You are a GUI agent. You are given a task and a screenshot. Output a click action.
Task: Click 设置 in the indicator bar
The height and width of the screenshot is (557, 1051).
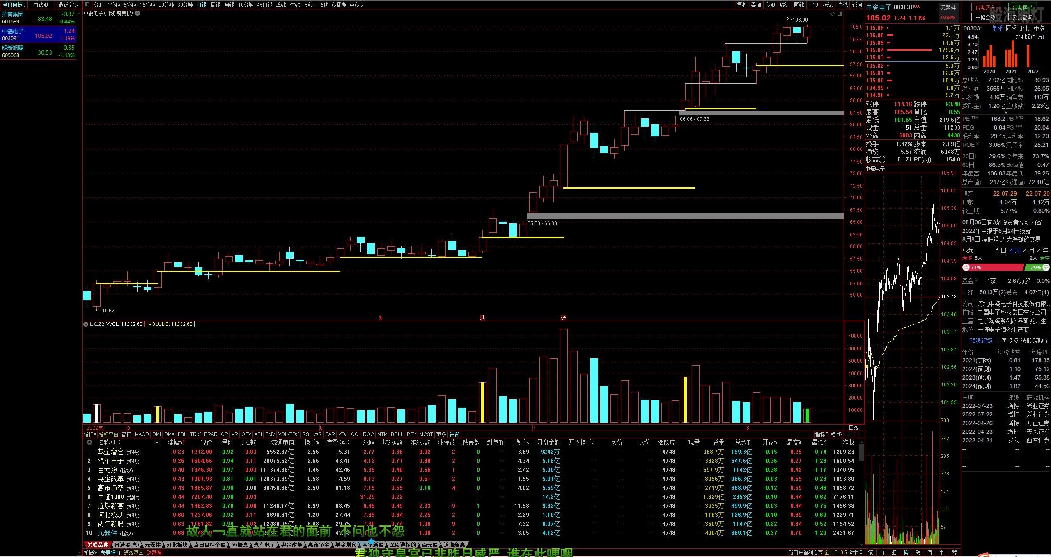pos(454,434)
